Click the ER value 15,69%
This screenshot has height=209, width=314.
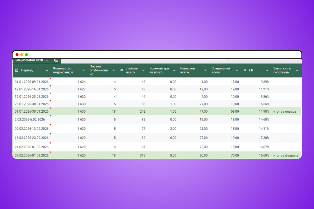[x=264, y=155]
